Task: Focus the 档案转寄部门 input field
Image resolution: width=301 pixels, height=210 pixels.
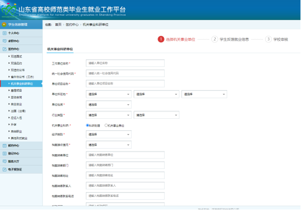Action: point(125,165)
